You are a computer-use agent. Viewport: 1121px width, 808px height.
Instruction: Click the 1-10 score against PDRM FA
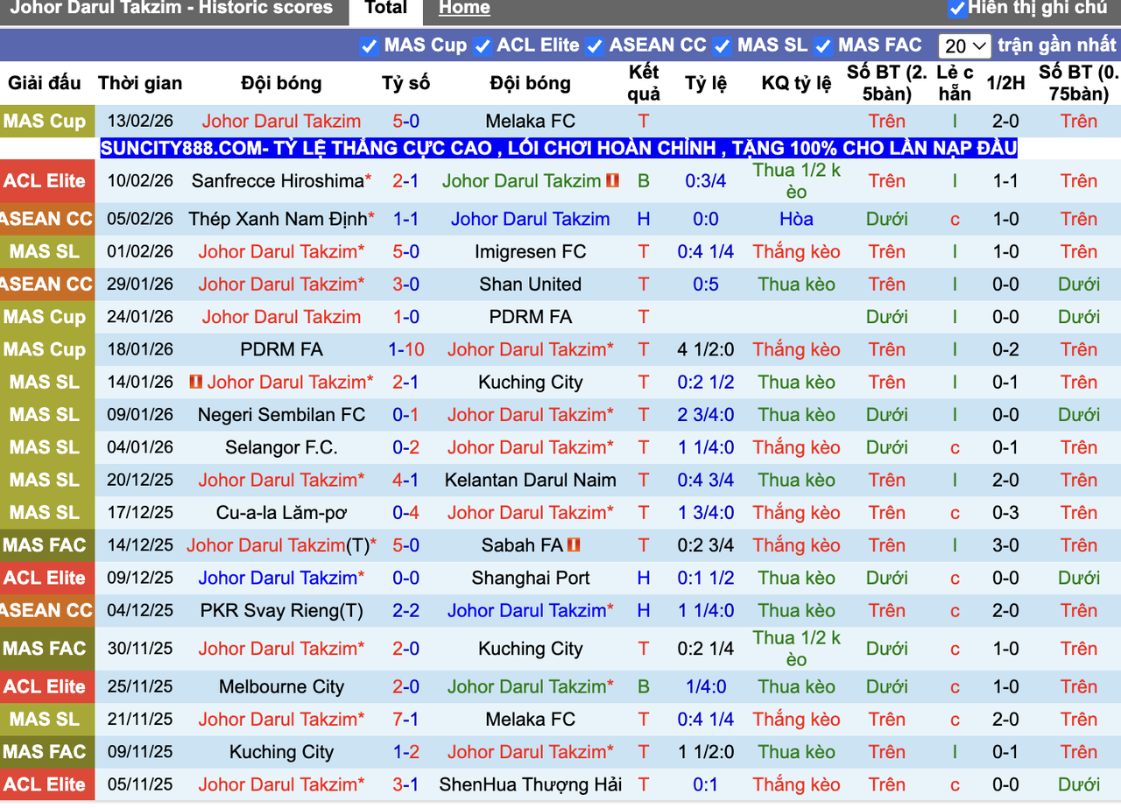[406, 349]
